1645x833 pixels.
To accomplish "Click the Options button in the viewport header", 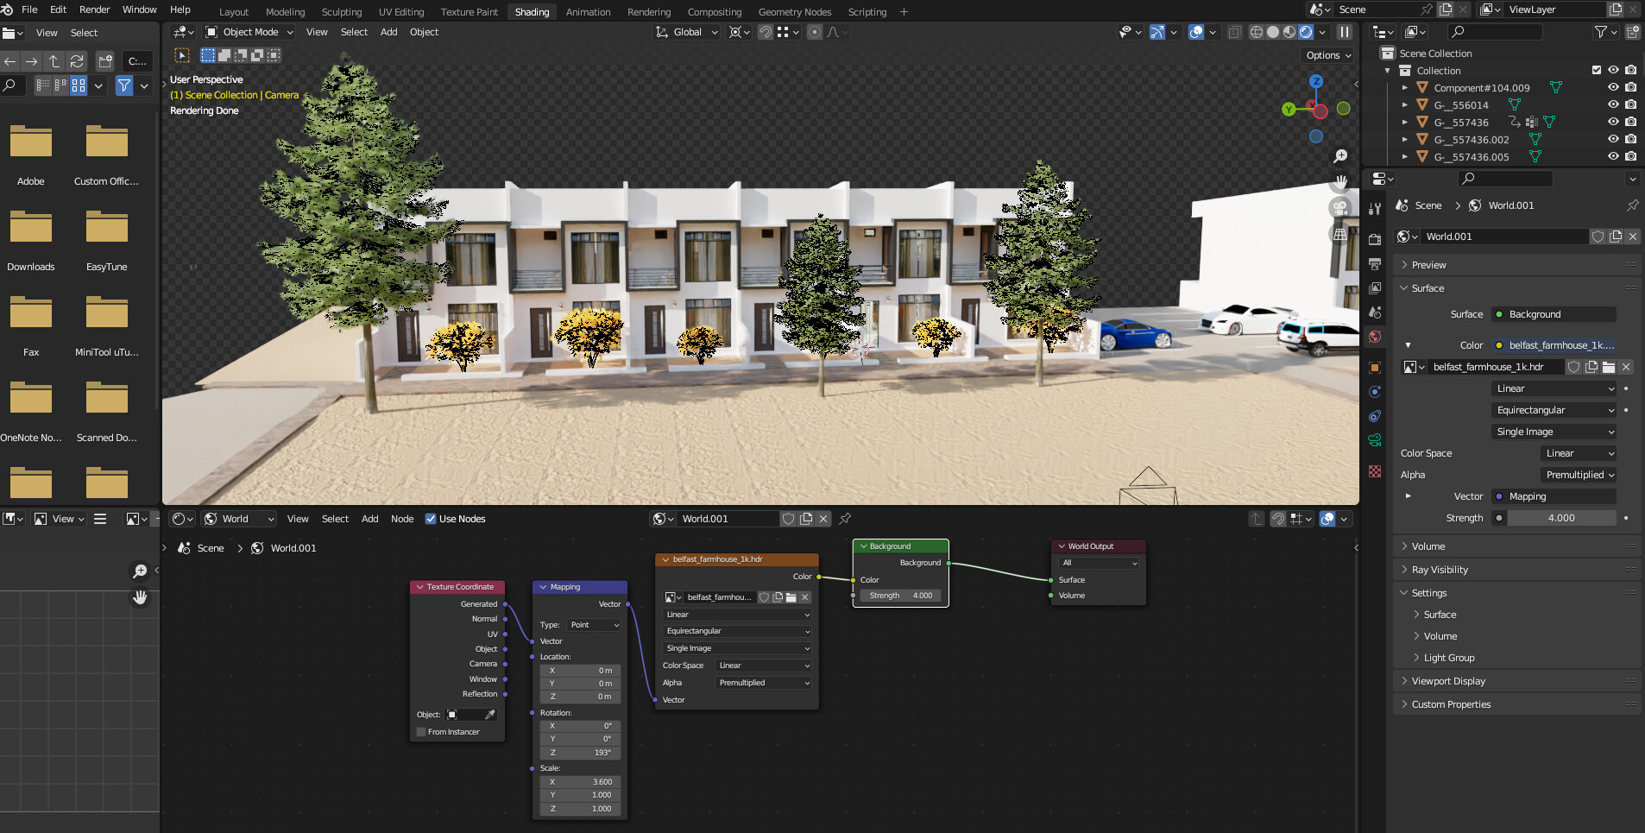I will click(x=1327, y=54).
